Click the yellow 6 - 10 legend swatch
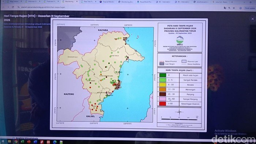 point(163,85)
